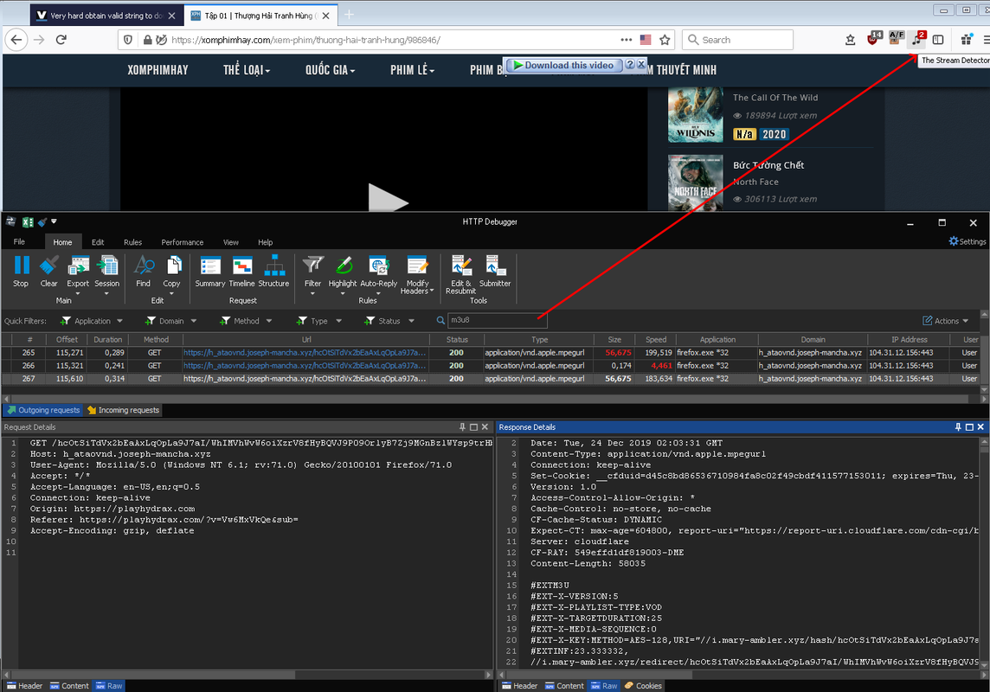
Task: Open the Modify Headers tool
Action: click(x=417, y=275)
